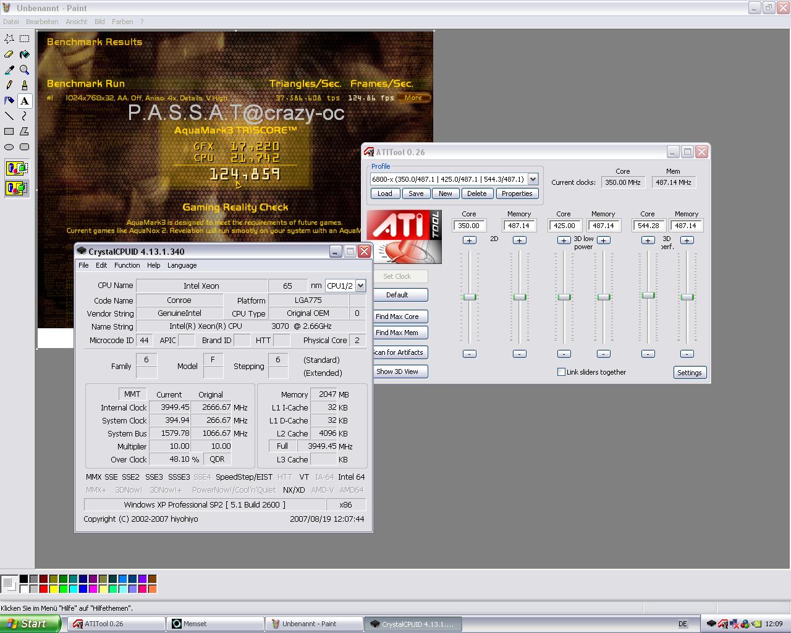Image resolution: width=791 pixels, height=633 pixels.
Task: Open Bearbeiten menu in Paint
Action: tap(42, 22)
